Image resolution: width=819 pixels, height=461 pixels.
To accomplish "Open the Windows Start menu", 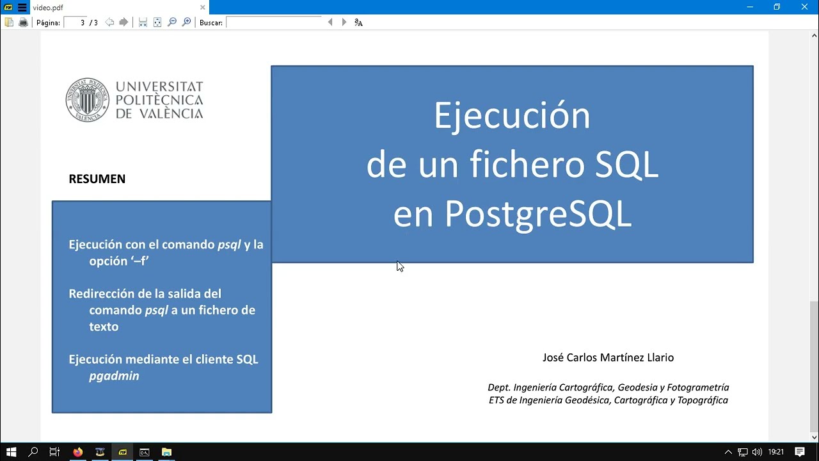I will 11,452.
